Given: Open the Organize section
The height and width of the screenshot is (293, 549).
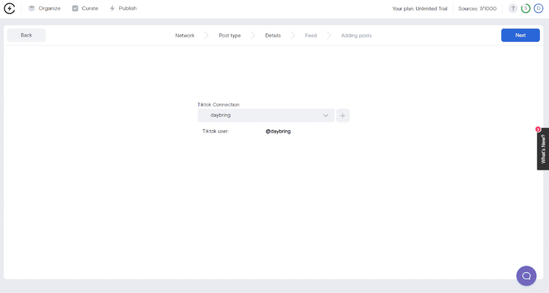Looking at the screenshot, I should pyautogui.click(x=44, y=9).
